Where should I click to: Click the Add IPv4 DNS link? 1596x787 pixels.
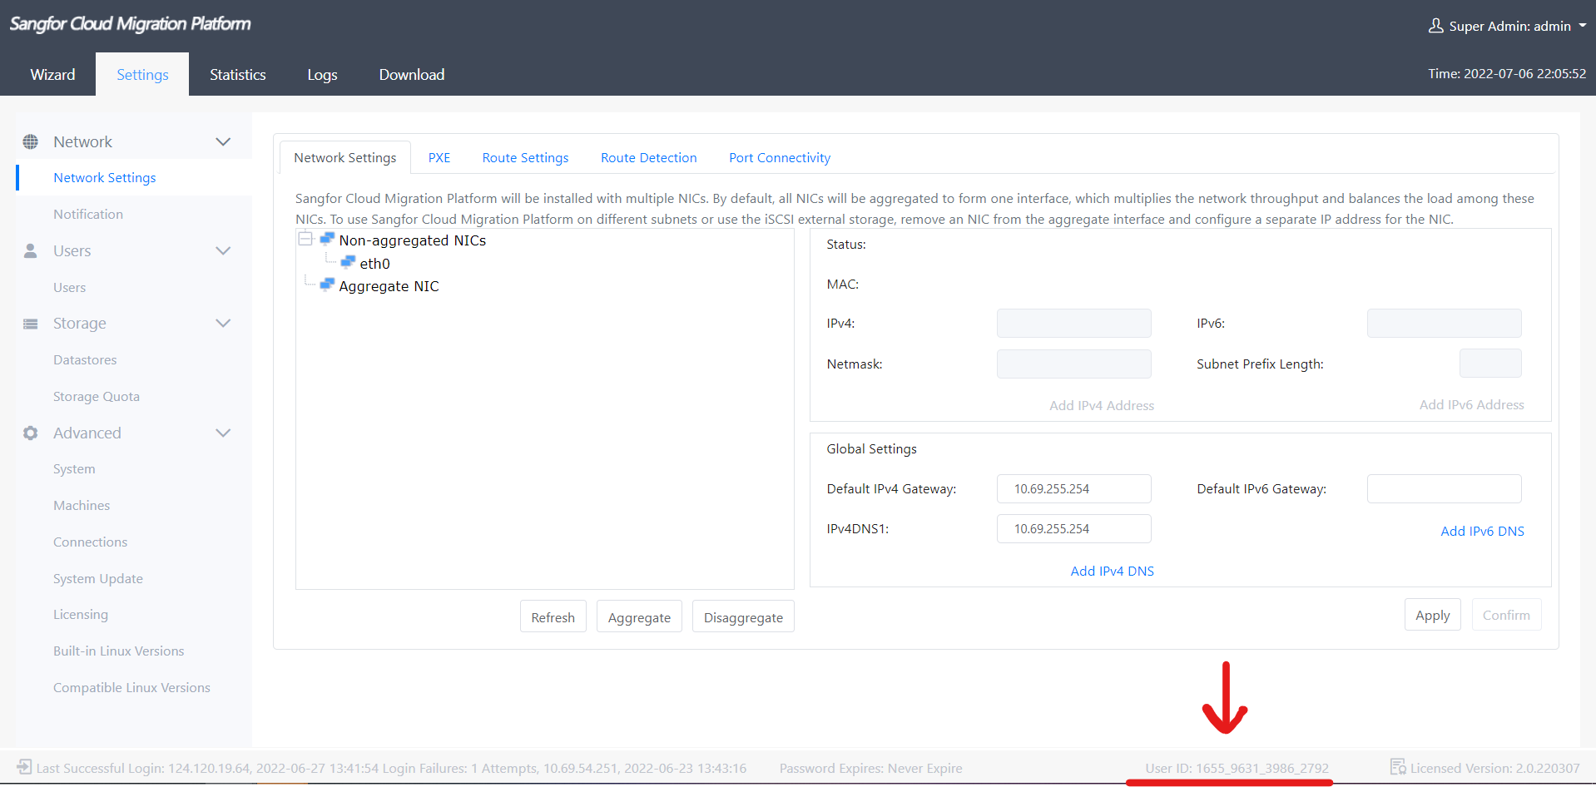tap(1113, 571)
